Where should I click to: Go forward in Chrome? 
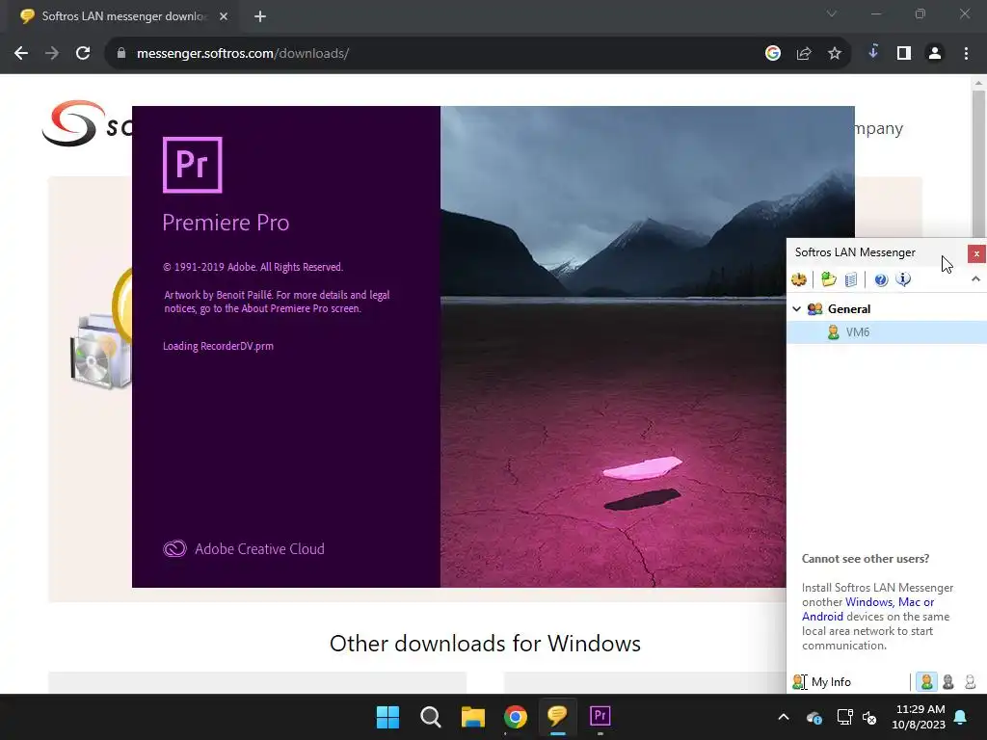(52, 54)
